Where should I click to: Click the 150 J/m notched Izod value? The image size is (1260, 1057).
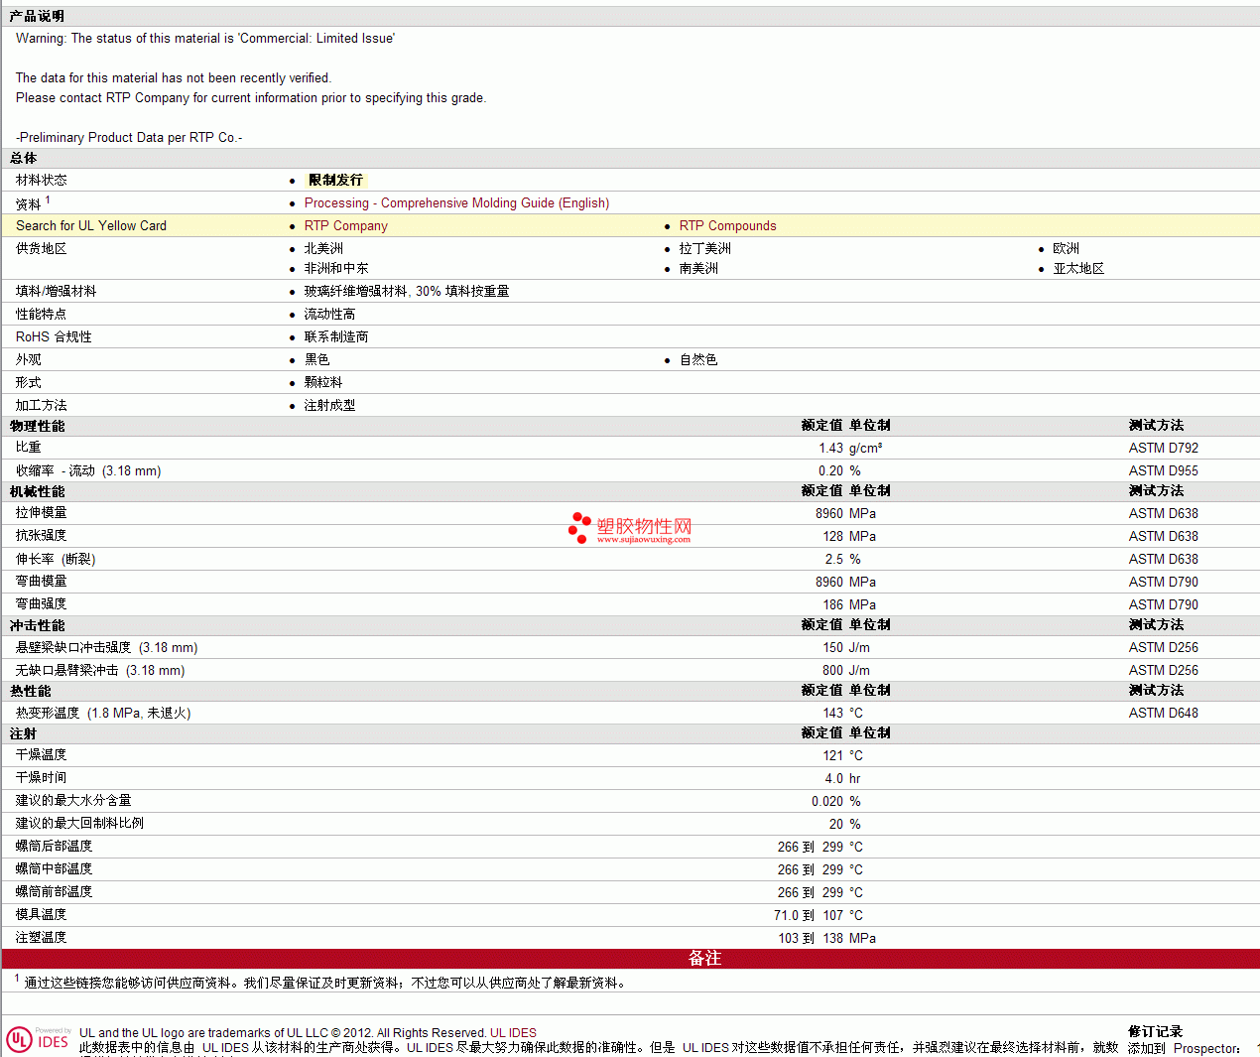click(x=846, y=647)
